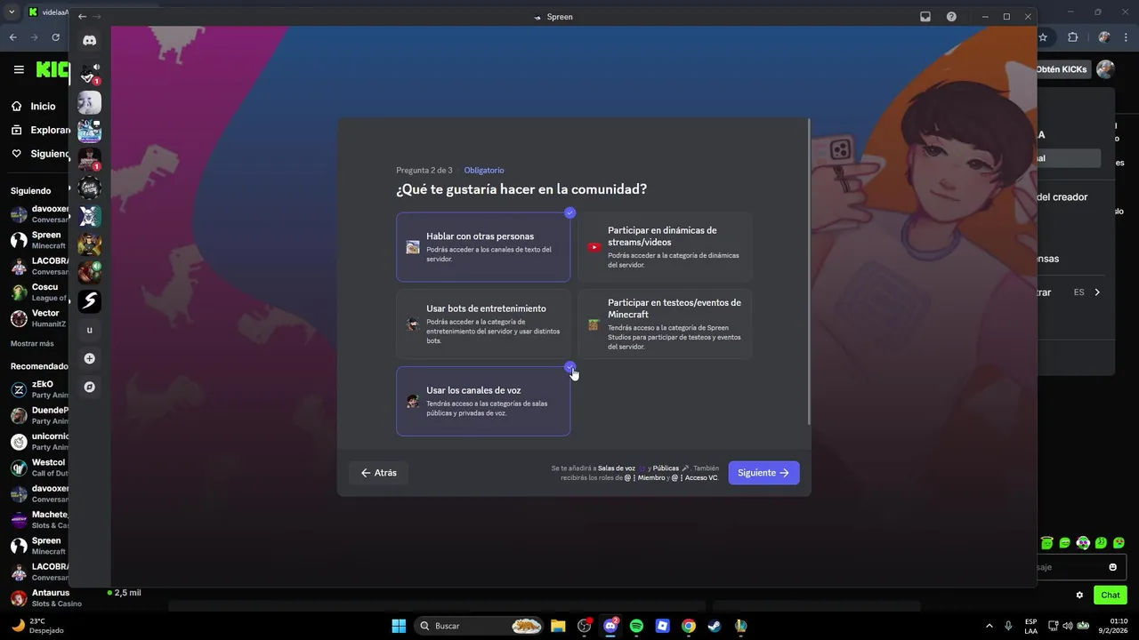
Task: Click the green Chat button
Action: tap(1111, 595)
